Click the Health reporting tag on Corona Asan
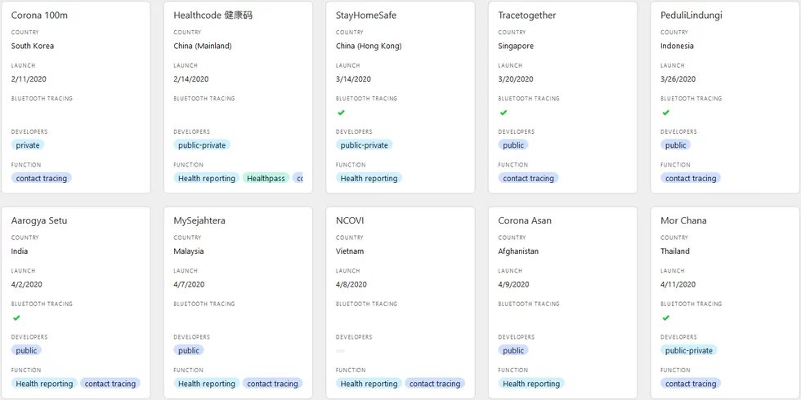801x400 pixels. pyautogui.click(x=531, y=383)
